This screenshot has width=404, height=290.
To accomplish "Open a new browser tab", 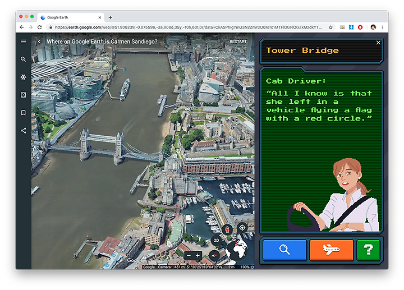I will point(111,17).
